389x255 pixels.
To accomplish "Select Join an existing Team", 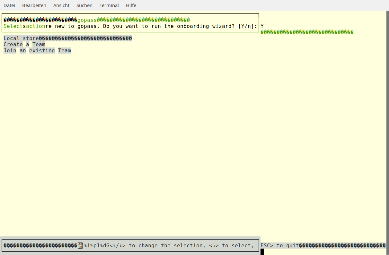I will 37,50.
